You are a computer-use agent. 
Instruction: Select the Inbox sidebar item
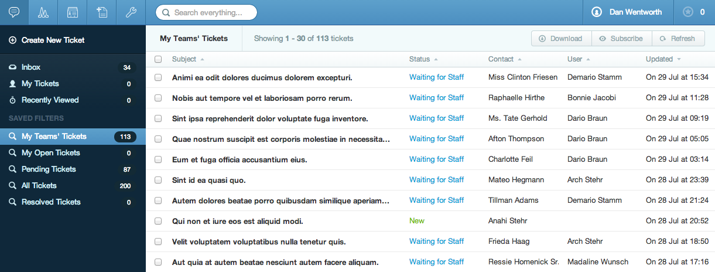[73, 67]
